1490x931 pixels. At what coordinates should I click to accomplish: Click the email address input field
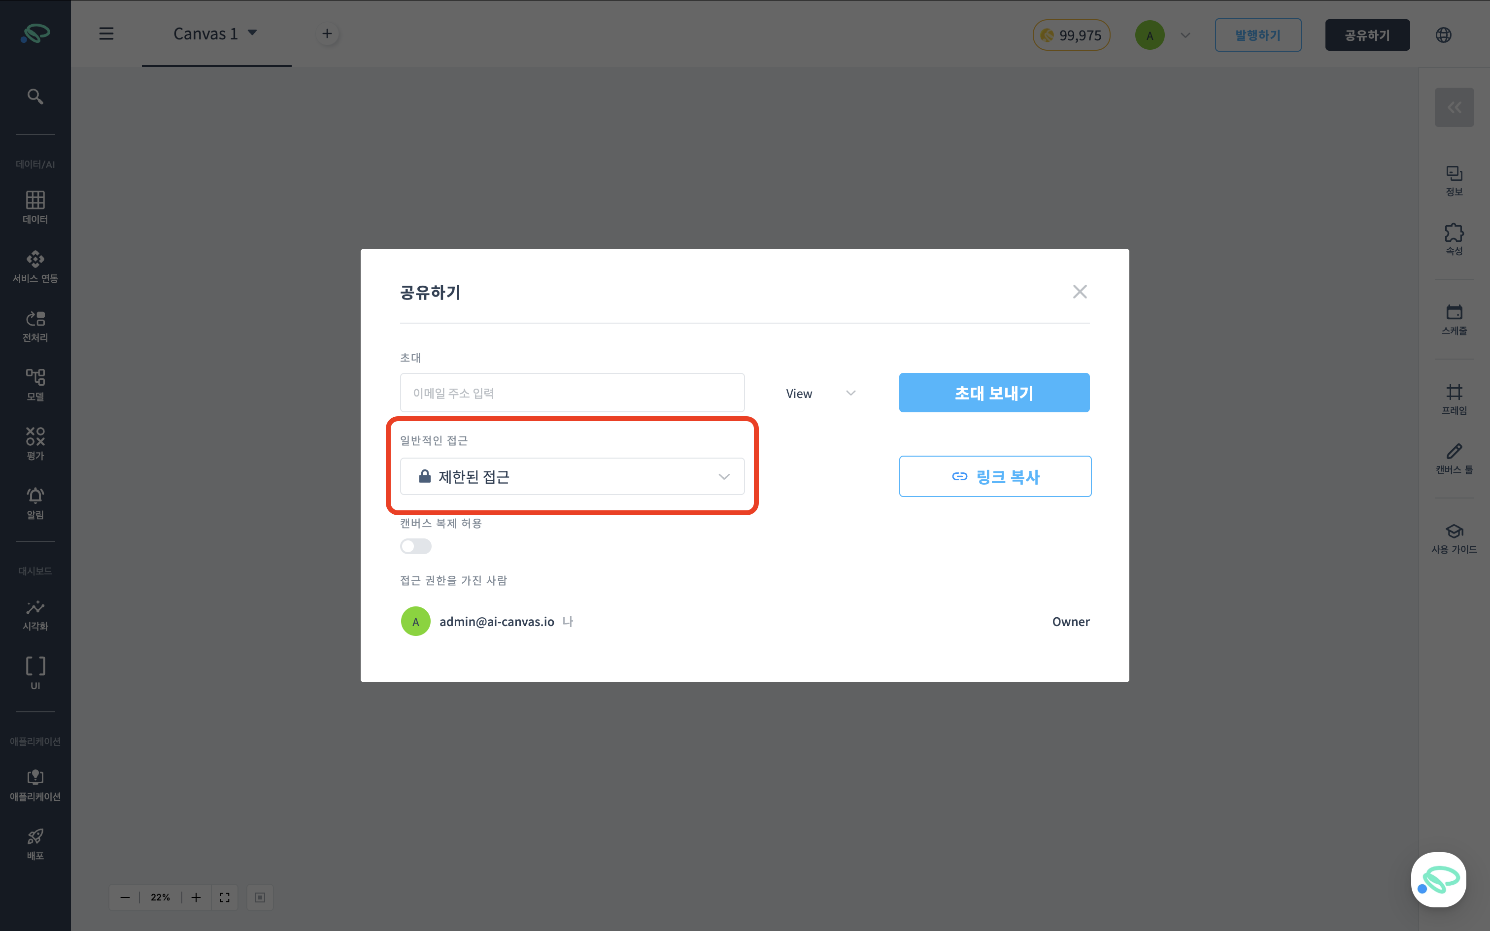point(572,393)
